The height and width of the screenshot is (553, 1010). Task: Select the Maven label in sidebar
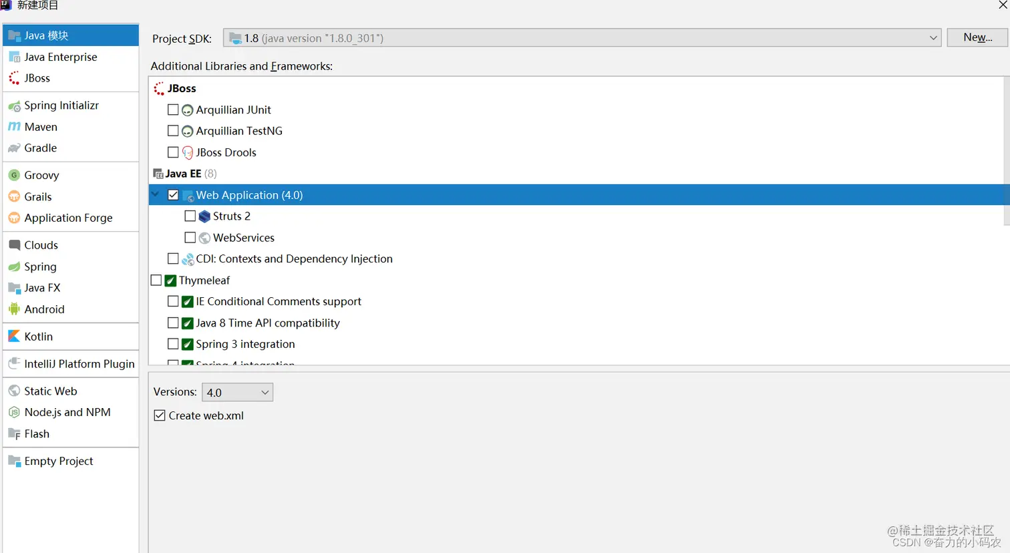41,127
